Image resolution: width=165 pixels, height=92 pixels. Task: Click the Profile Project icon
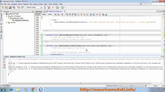click(62, 7)
